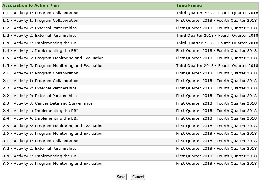Select 1.5 Program Monitoring cell in Third Quarter row
Screen dimensions: 260x181
53,66
